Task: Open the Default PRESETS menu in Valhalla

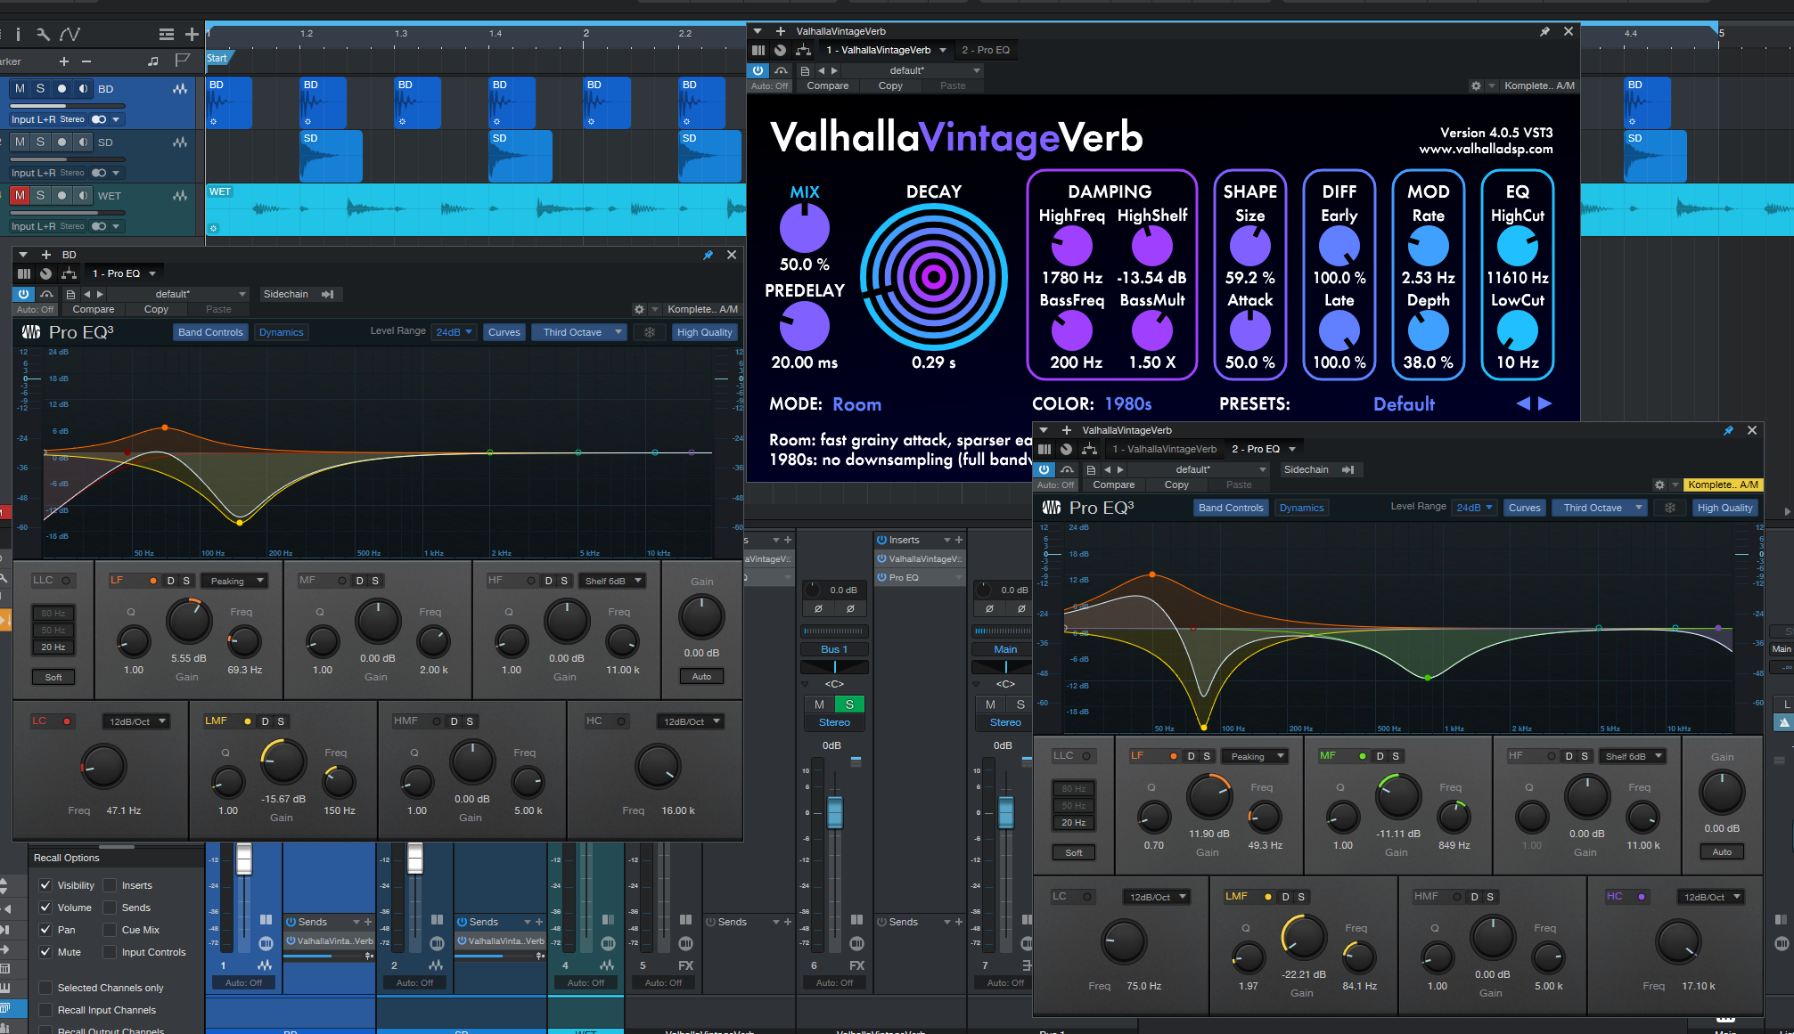Action: (1404, 404)
